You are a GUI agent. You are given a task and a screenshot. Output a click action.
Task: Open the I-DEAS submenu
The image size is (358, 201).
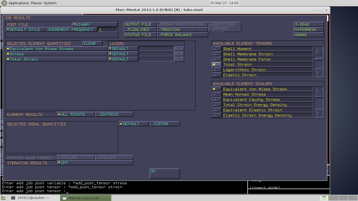tap(309, 24)
